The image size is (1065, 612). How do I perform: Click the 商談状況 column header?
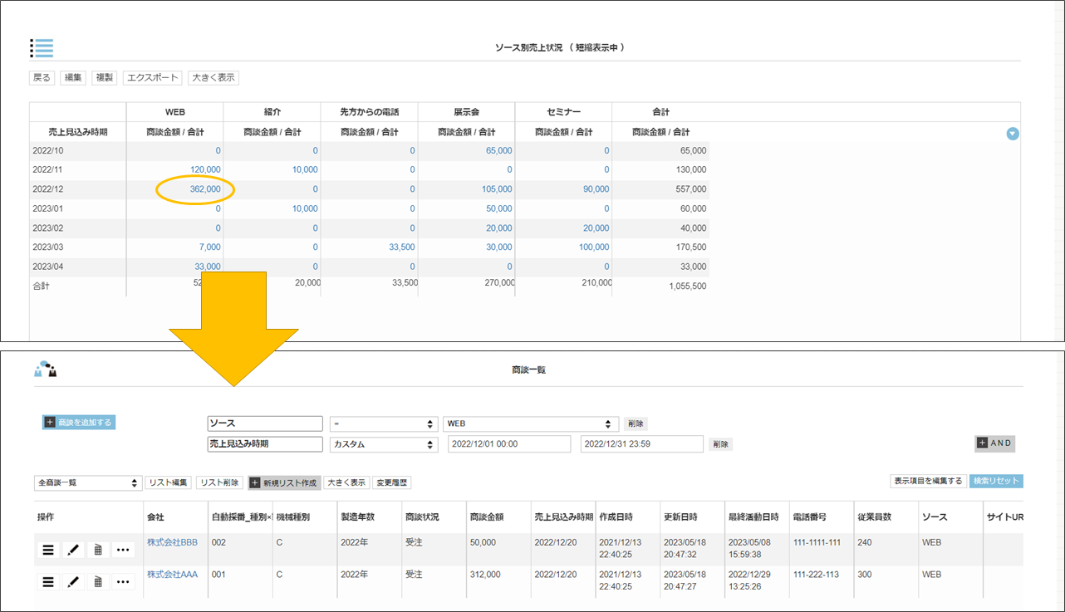(x=423, y=517)
